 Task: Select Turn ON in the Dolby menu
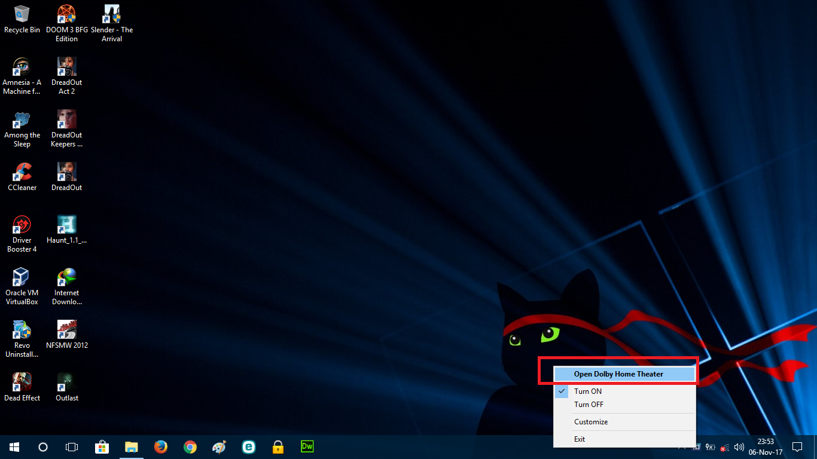[624, 391]
